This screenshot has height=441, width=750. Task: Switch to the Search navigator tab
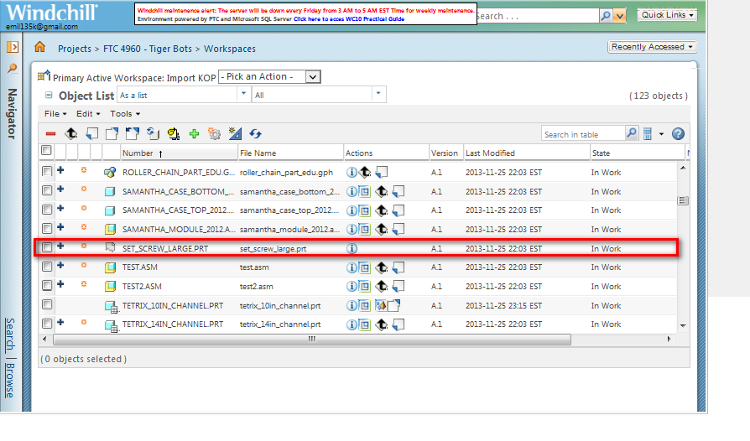10,334
